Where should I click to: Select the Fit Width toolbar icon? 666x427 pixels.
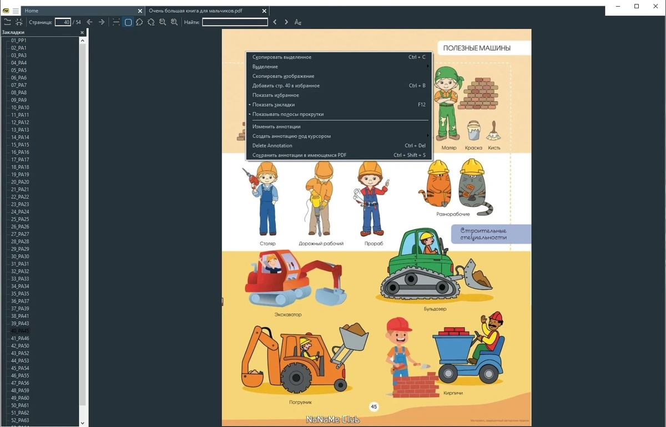116,22
